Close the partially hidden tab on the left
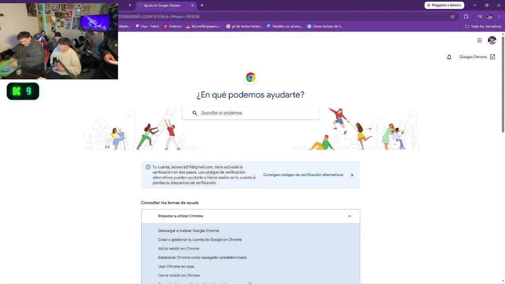This screenshot has width=505, height=284. click(130, 6)
